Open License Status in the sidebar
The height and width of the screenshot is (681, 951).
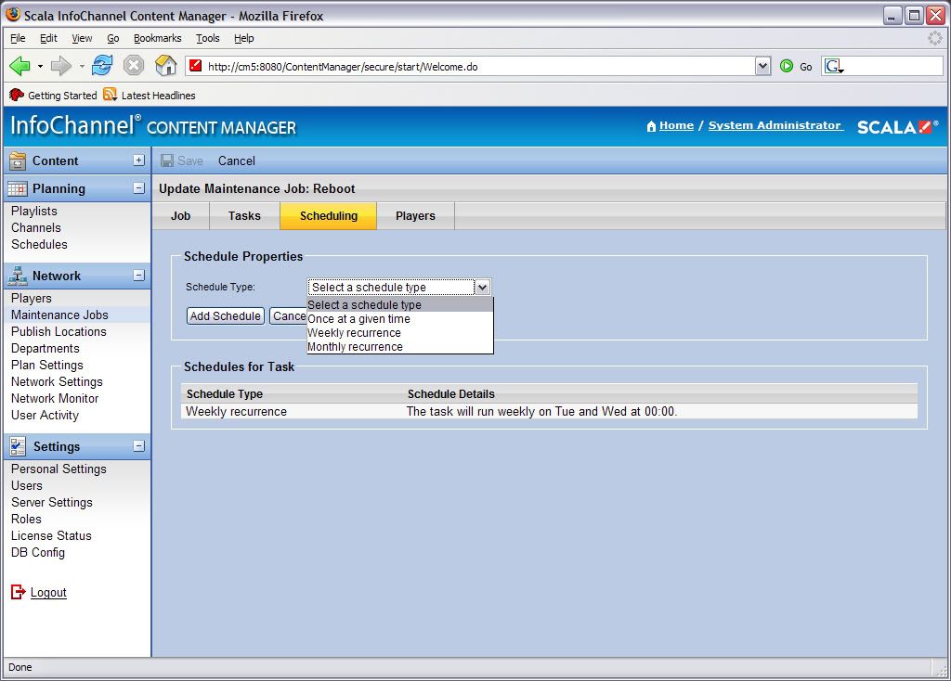click(x=51, y=535)
